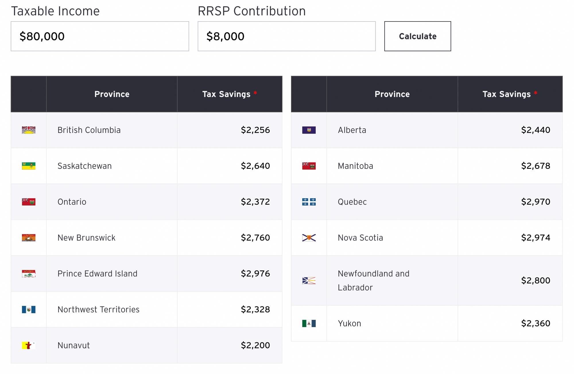Focus the Taxable Income input field

[100, 36]
